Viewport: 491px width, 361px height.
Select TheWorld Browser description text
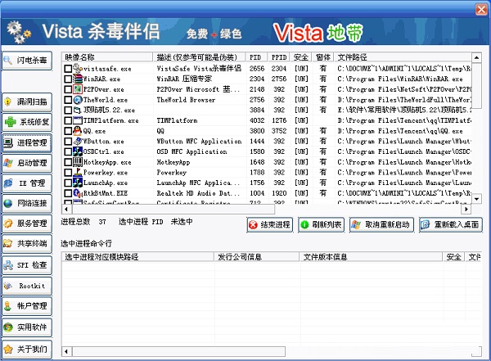pyautogui.click(x=186, y=100)
